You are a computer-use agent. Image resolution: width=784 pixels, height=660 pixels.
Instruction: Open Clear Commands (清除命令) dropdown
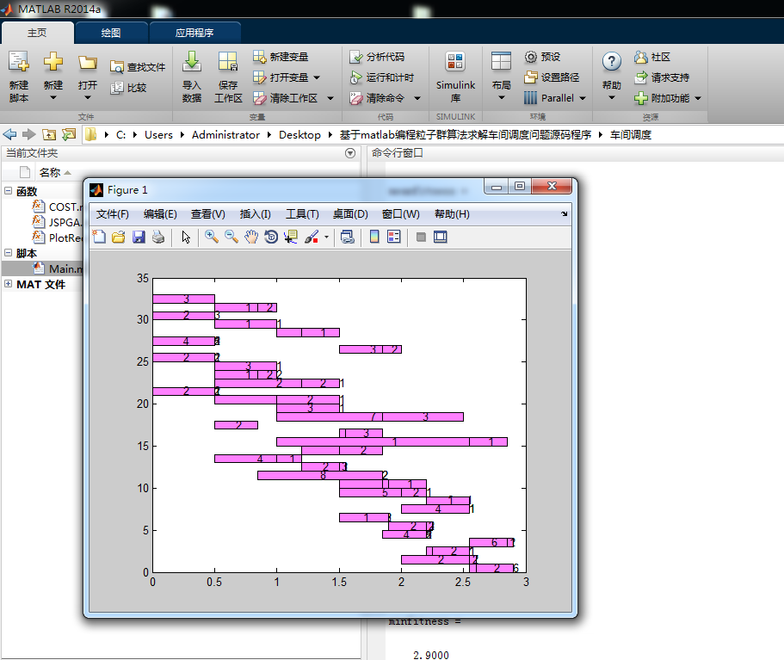pos(417,98)
